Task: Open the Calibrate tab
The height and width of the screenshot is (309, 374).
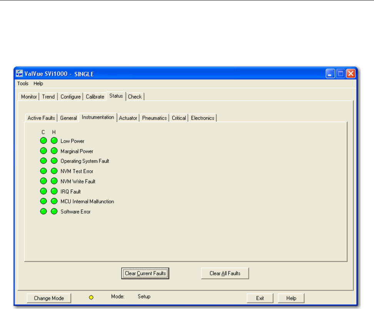Action: [x=95, y=96]
